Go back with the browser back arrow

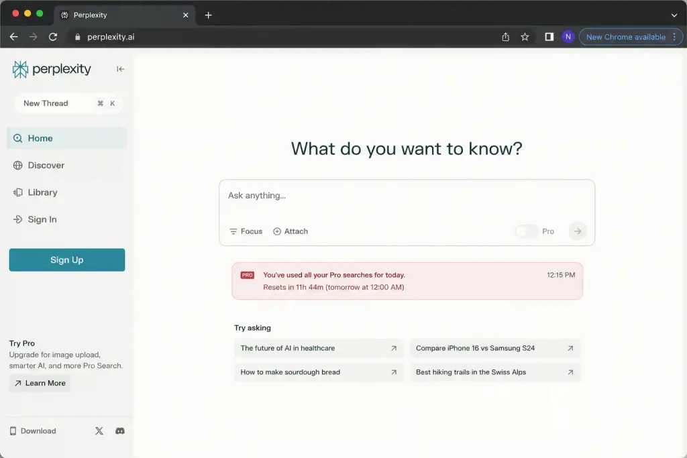[x=13, y=37]
